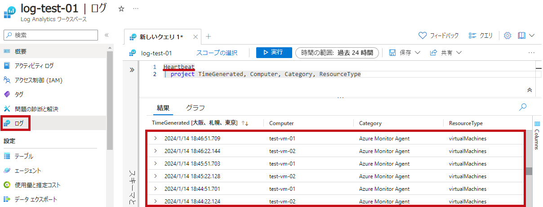Open 時間の範囲 過去 24 時間 picker
Image resolution: width=543 pixels, height=207 pixels.
point(337,53)
